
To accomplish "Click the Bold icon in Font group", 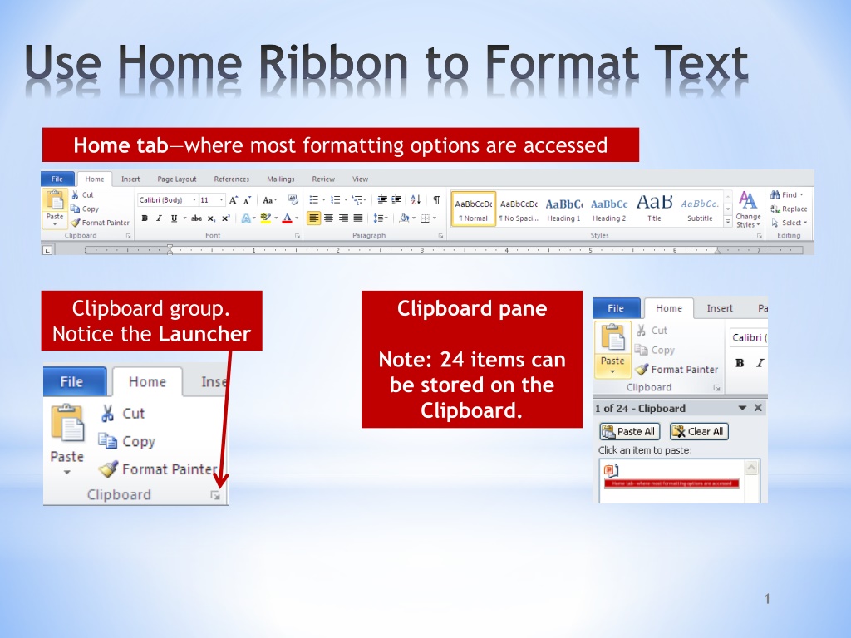I will [145, 218].
